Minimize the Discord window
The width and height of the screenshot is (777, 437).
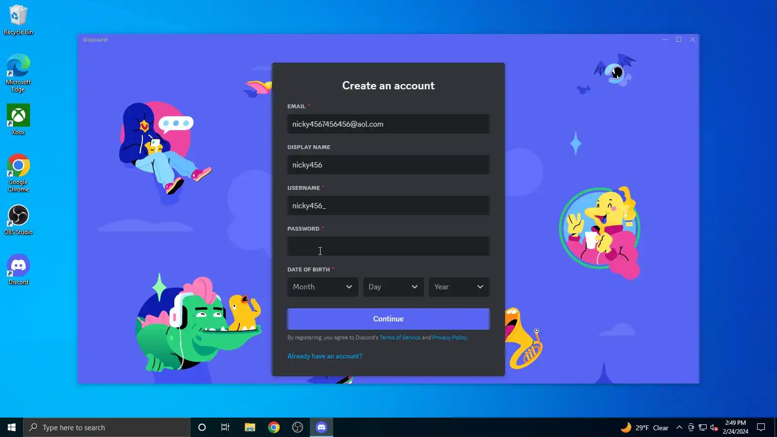[665, 39]
